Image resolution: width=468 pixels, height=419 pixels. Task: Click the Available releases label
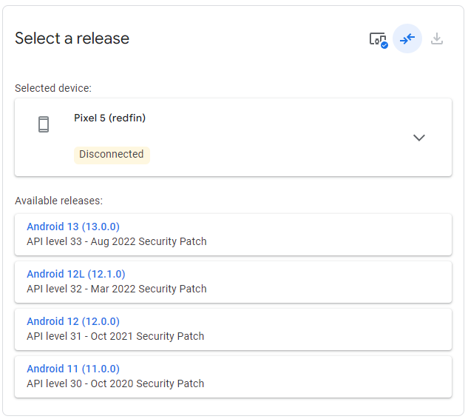click(x=58, y=201)
